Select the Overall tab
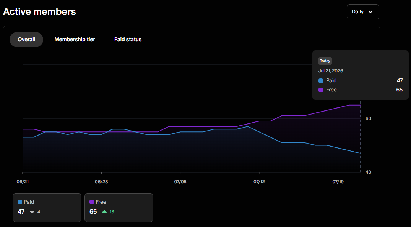411x227 pixels. 26,40
